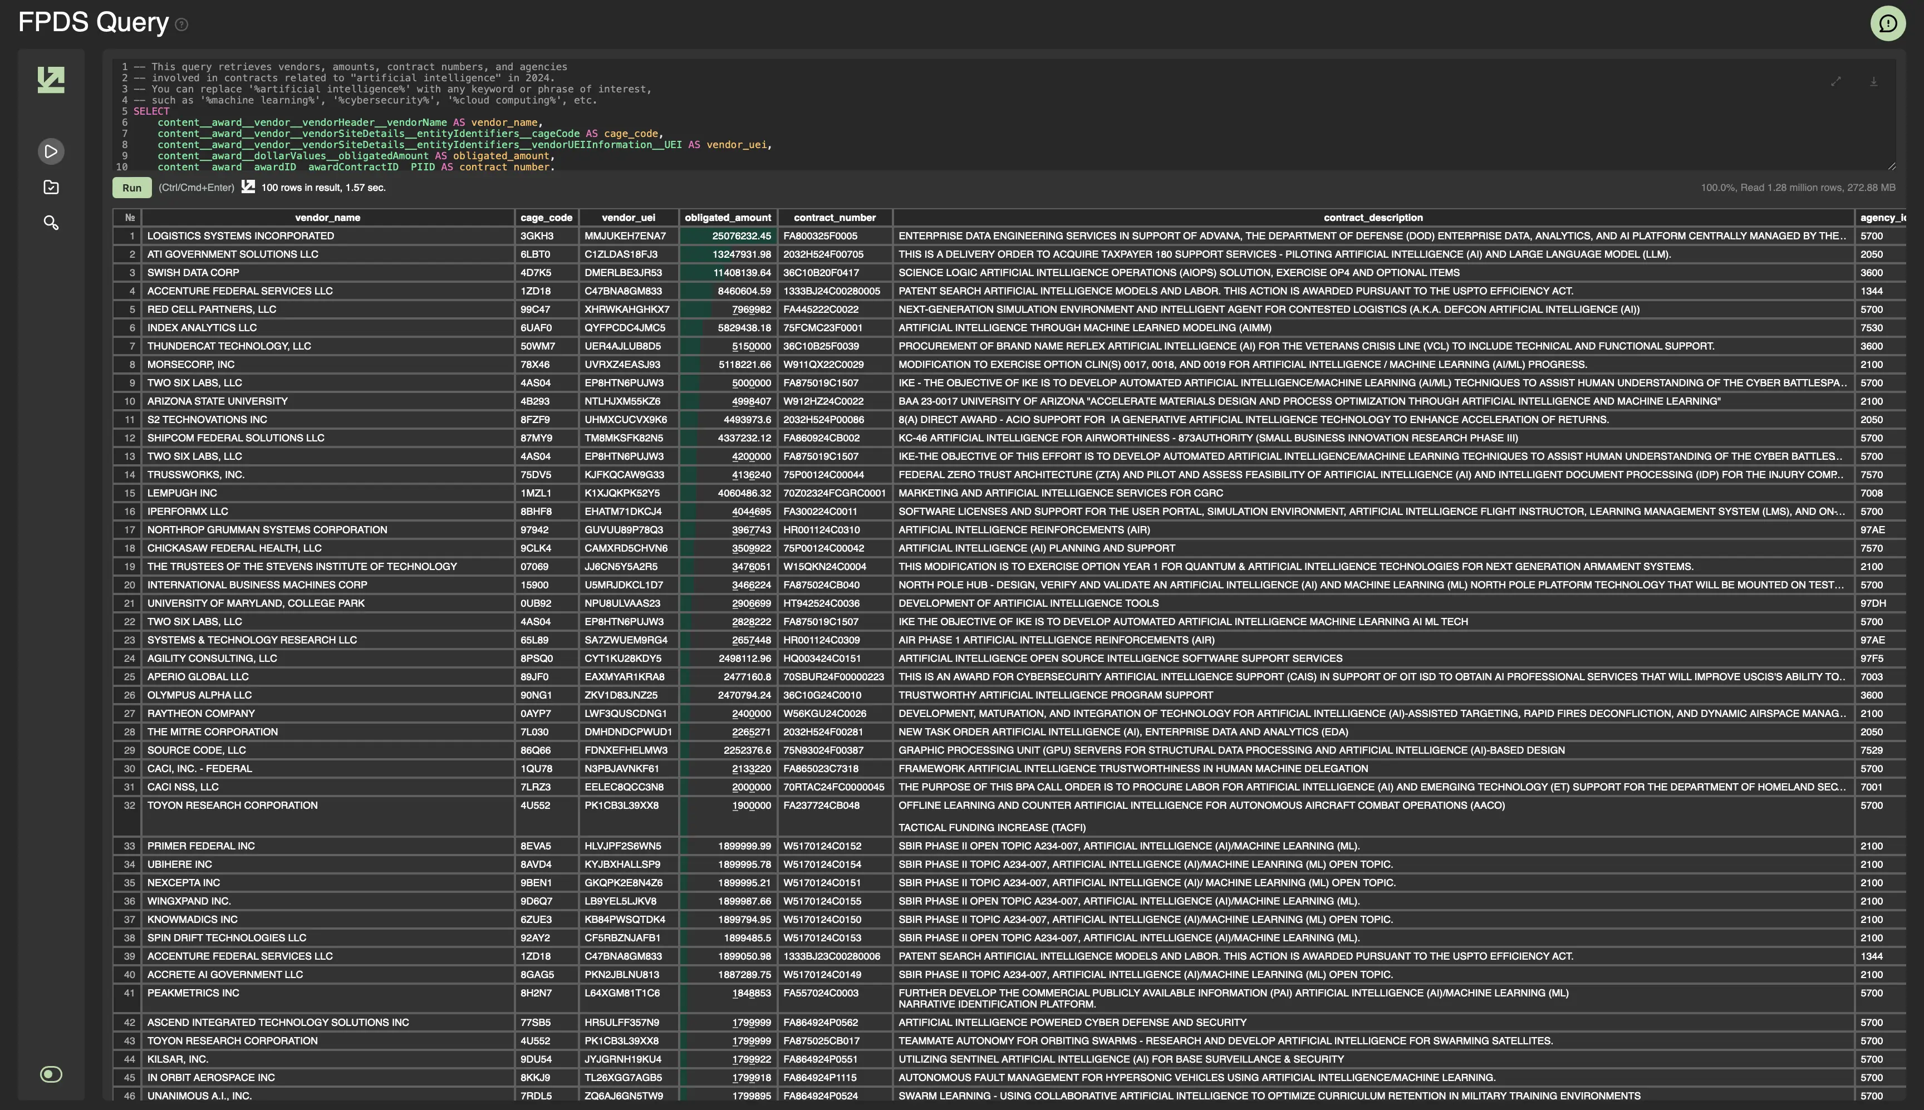
Task: Click ARIZONA STATE UNIVERSITY cell
Action: pyautogui.click(x=328, y=401)
